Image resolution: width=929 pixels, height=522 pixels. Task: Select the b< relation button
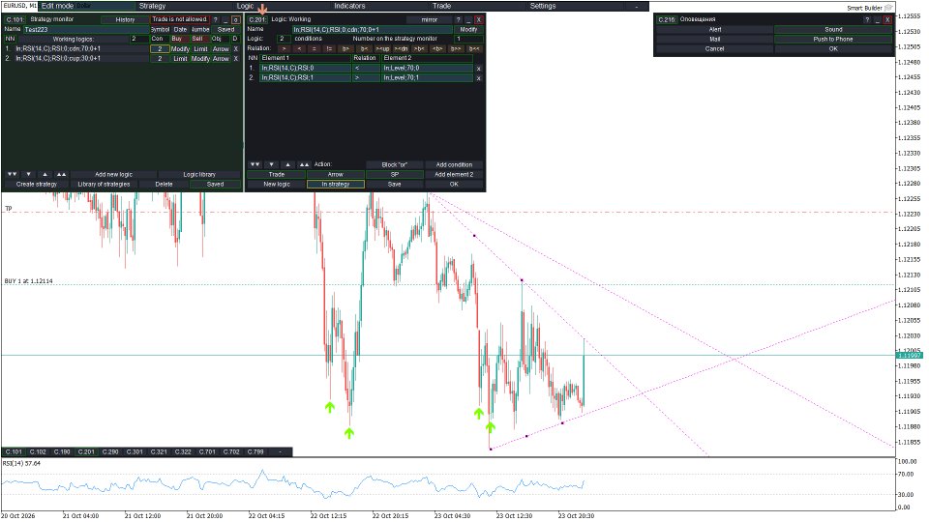tap(364, 48)
